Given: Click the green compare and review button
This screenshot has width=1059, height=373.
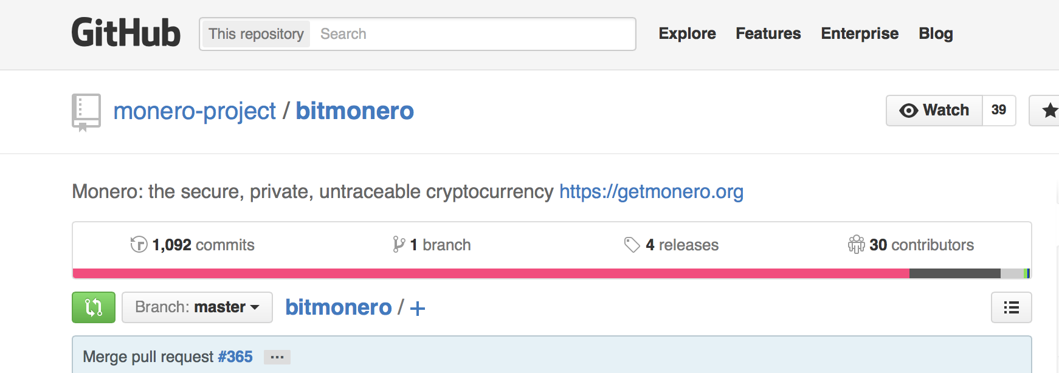Looking at the screenshot, I should 94,307.
